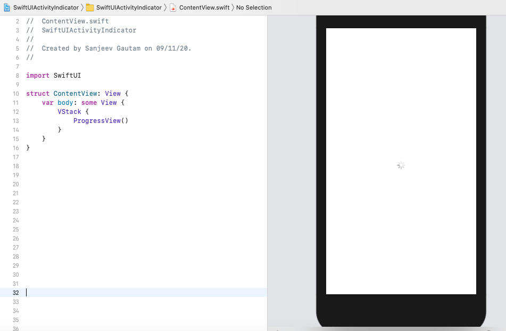
Task: Click the 'struct' keyword on line 10
Action: [38, 94]
